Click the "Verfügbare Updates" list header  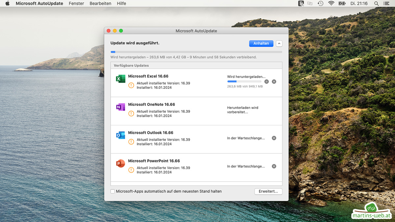(x=131, y=65)
